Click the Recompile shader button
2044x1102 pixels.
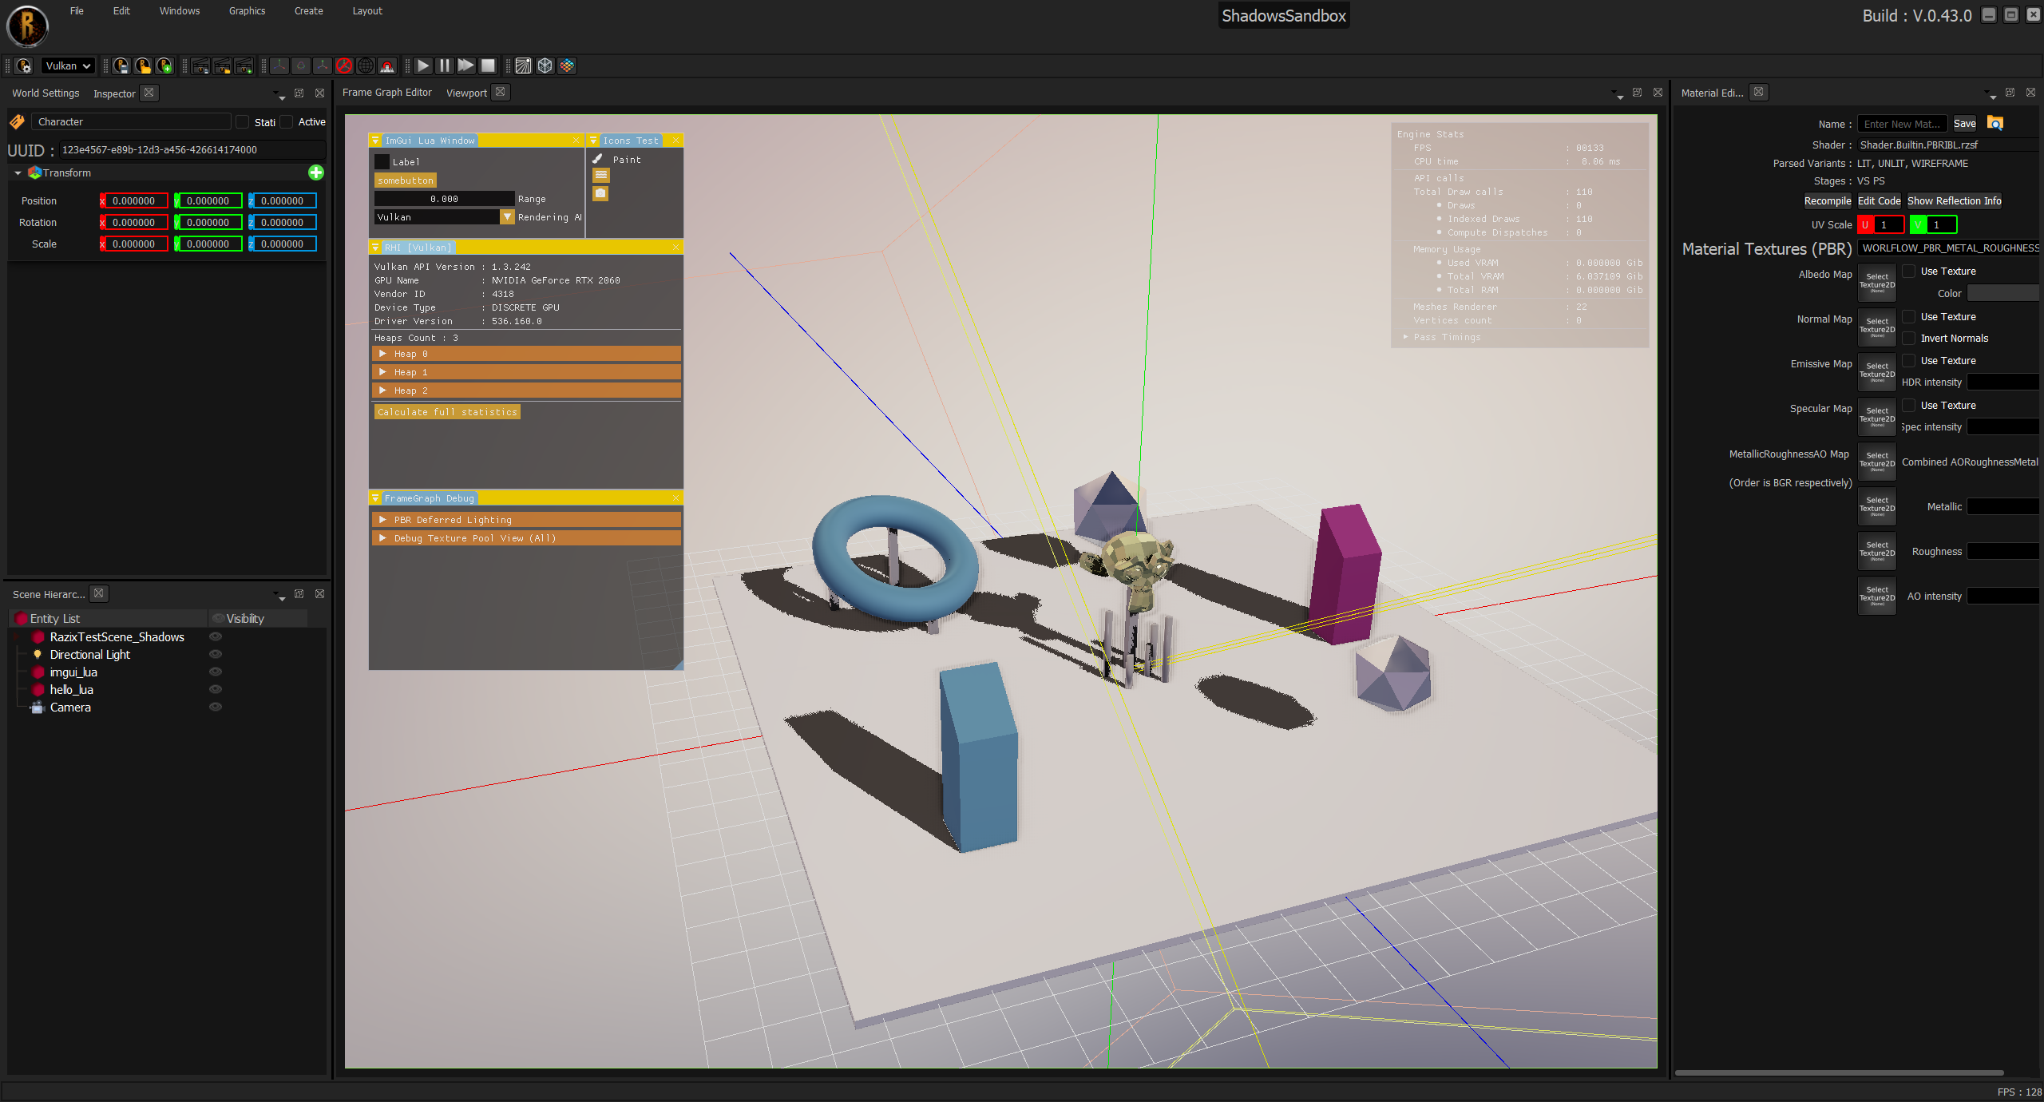[x=1827, y=201]
